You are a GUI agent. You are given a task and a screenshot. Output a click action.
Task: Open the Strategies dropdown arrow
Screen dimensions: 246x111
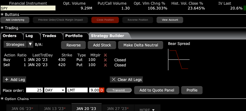pyautogui.click(x=30, y=45)
